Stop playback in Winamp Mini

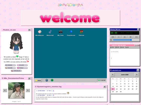[131, 37]
